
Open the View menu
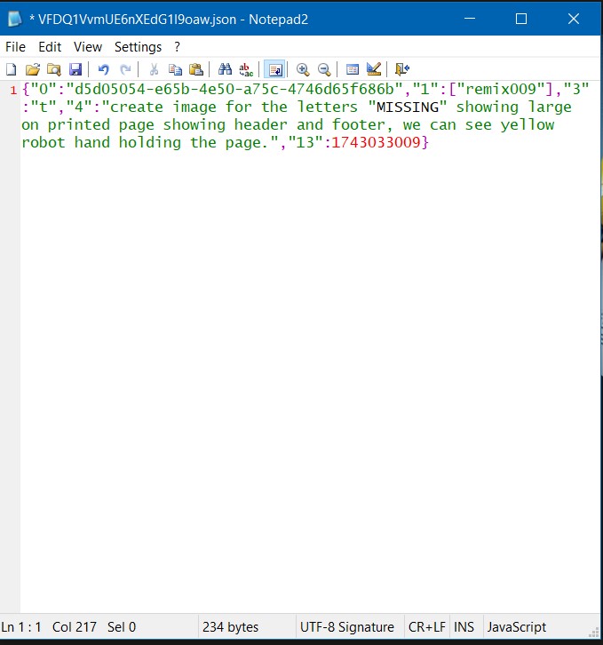(x=88, y=46)
